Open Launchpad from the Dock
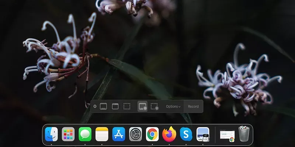Screen dimensions: 295x147 (68, 134)
